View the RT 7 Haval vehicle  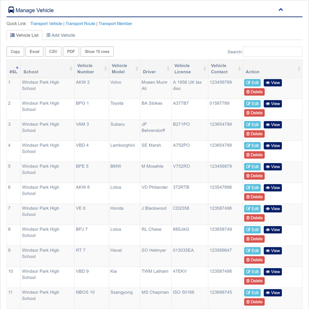[x=273, y=251]
